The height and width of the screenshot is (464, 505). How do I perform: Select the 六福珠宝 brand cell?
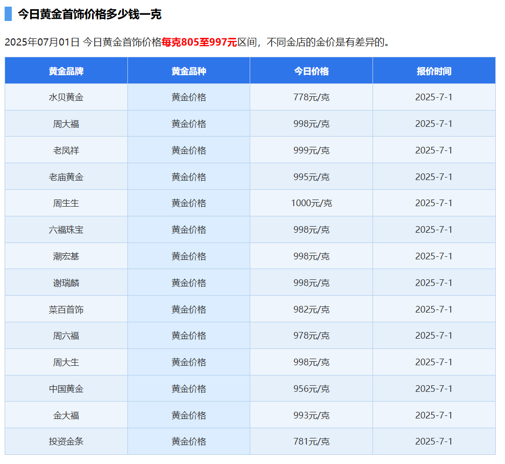(x=66, y=230)
